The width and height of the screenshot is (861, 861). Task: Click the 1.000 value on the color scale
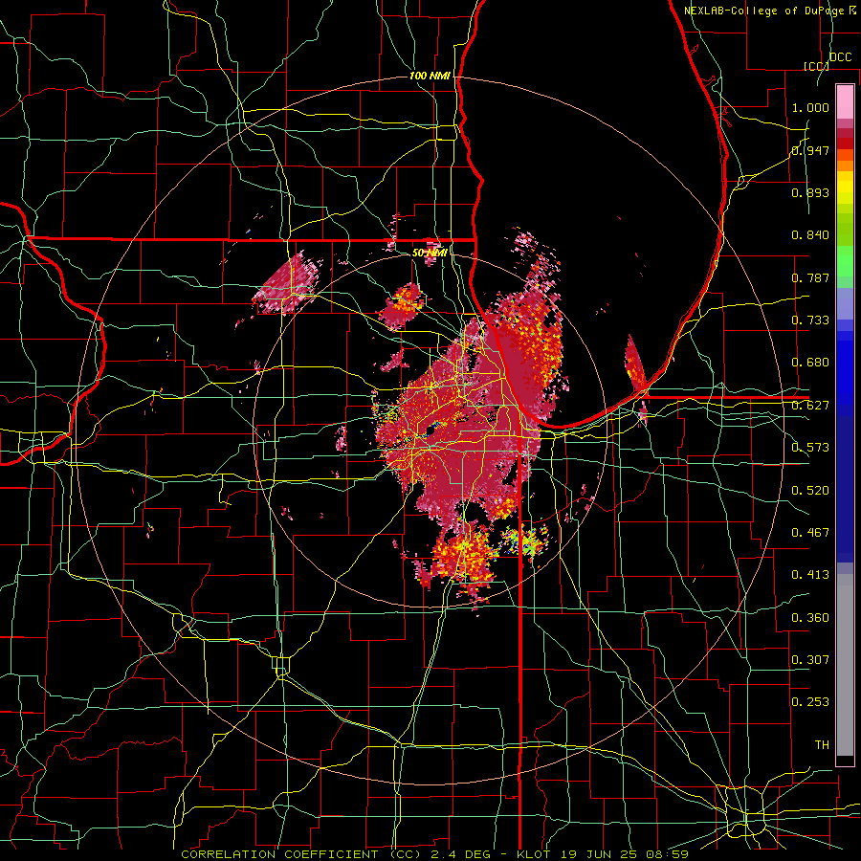pos(810,107)
